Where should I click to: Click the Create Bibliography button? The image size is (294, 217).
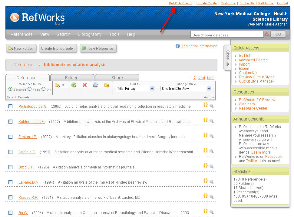tap(58, 49)
